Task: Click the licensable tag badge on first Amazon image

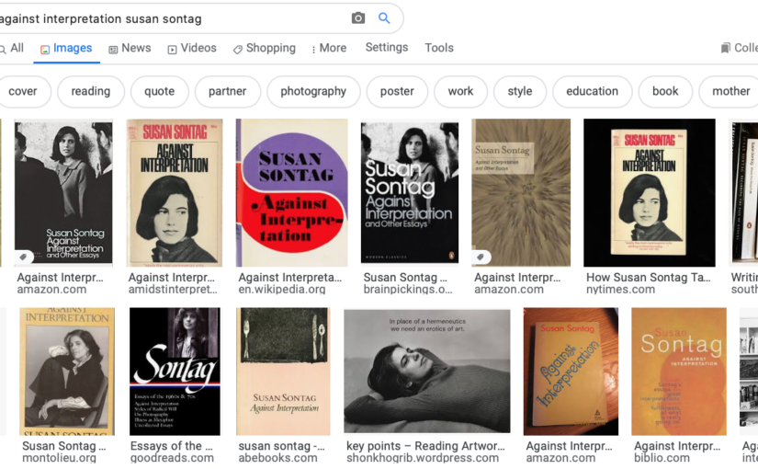Action: pos(24,257)
